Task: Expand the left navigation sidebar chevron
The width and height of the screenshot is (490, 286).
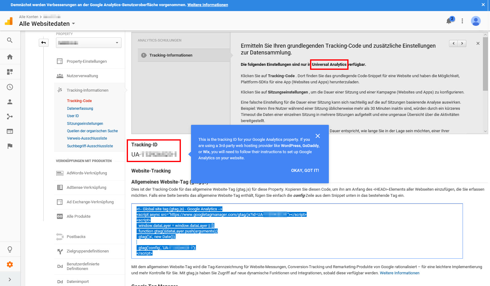Action: click(x=10, y=279)
